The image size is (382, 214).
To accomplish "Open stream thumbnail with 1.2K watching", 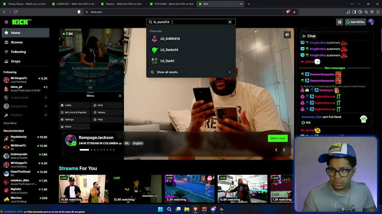I will (x=282, y=189).
